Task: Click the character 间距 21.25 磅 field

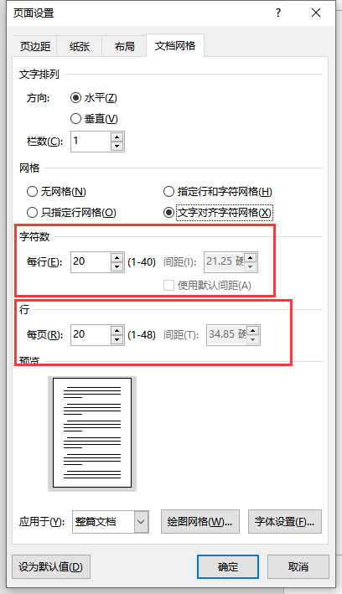Action: point(225,262)
